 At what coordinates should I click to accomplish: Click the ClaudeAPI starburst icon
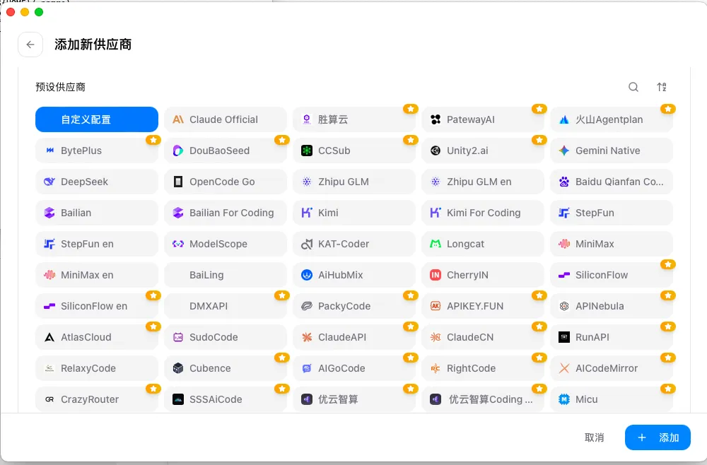click(307, 337)
